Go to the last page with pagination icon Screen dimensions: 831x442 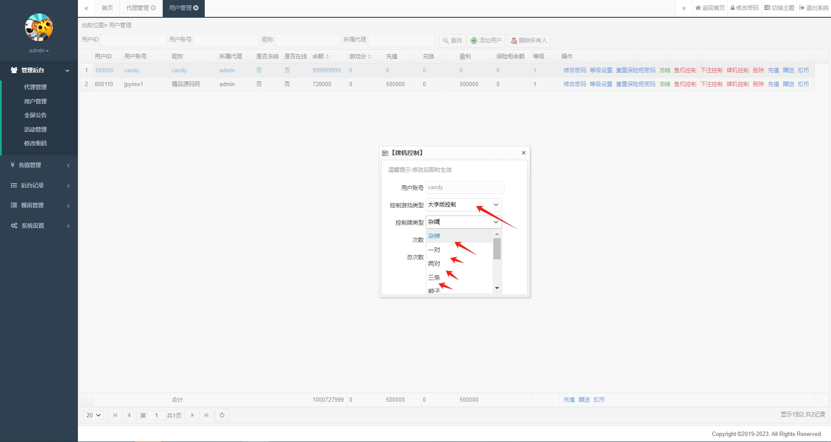206,415
